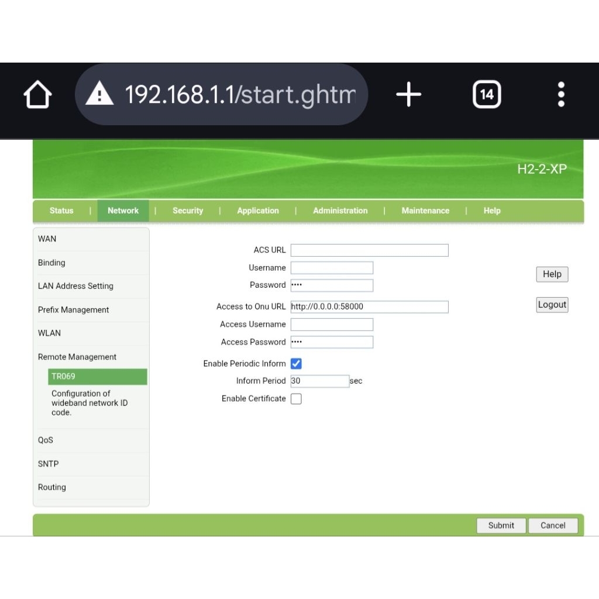Uncheck the Enable Periodic Inform checkbox

coord(296,364)
